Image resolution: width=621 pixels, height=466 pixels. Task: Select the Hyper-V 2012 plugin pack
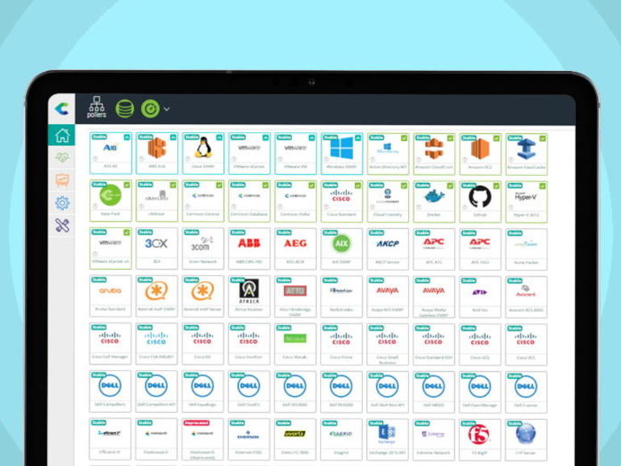point(526,201)
